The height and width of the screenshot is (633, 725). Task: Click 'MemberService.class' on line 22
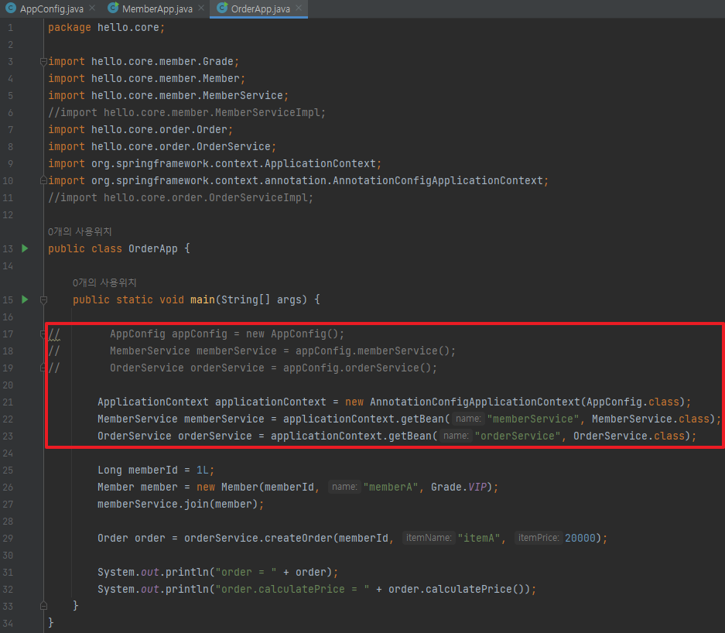click(651, 419)
